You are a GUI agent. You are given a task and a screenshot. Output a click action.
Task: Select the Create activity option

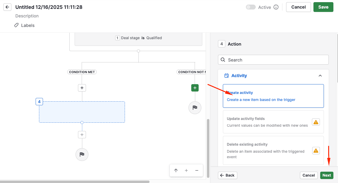(273, 96)
